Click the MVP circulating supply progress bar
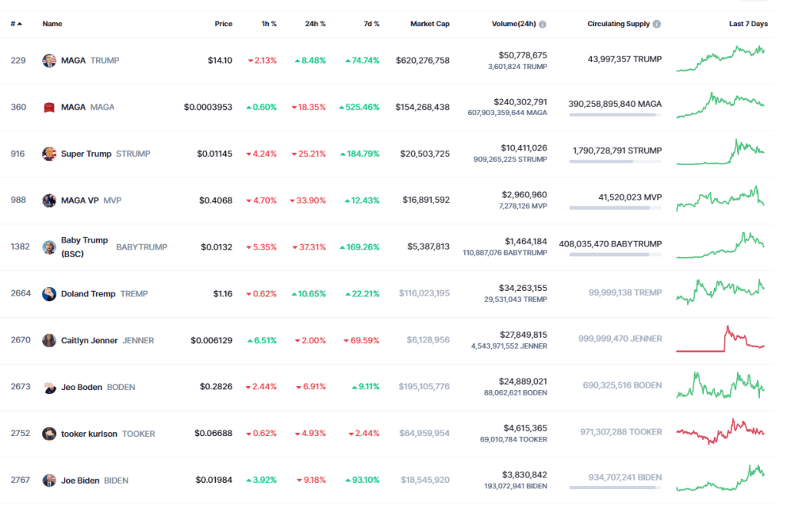The width and height of the screenshot is (787, 509). pos(616,207)
